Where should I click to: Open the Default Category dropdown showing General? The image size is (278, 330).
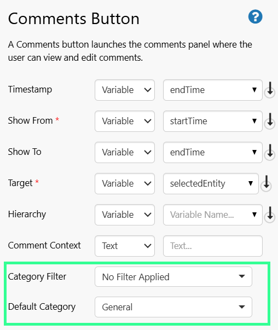[173, 307]
